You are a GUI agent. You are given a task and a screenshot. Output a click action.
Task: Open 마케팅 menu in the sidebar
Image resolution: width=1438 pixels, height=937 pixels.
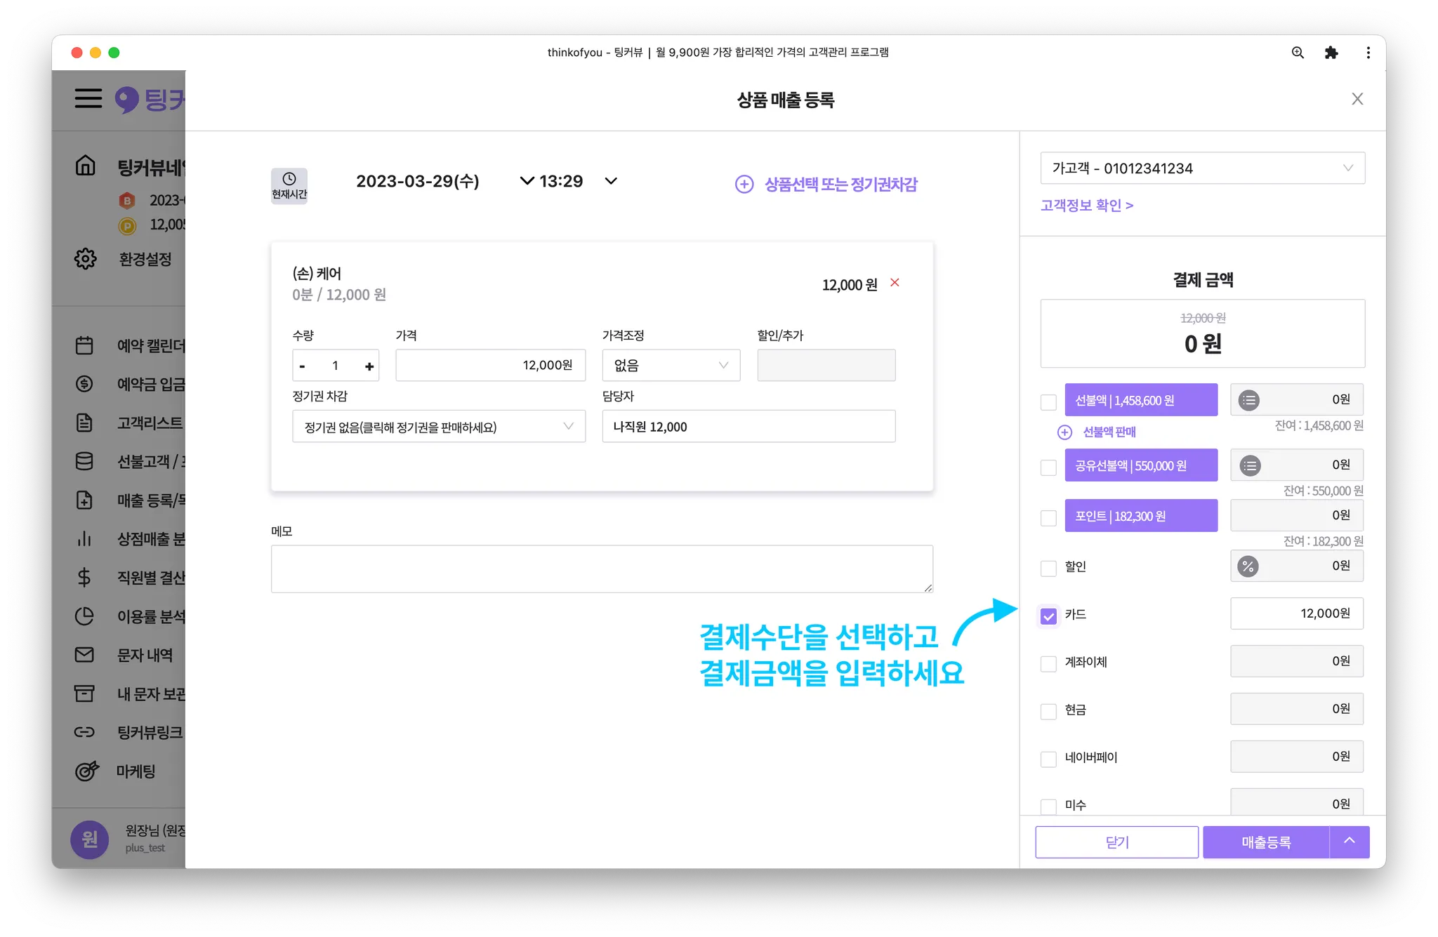[136, 771]
